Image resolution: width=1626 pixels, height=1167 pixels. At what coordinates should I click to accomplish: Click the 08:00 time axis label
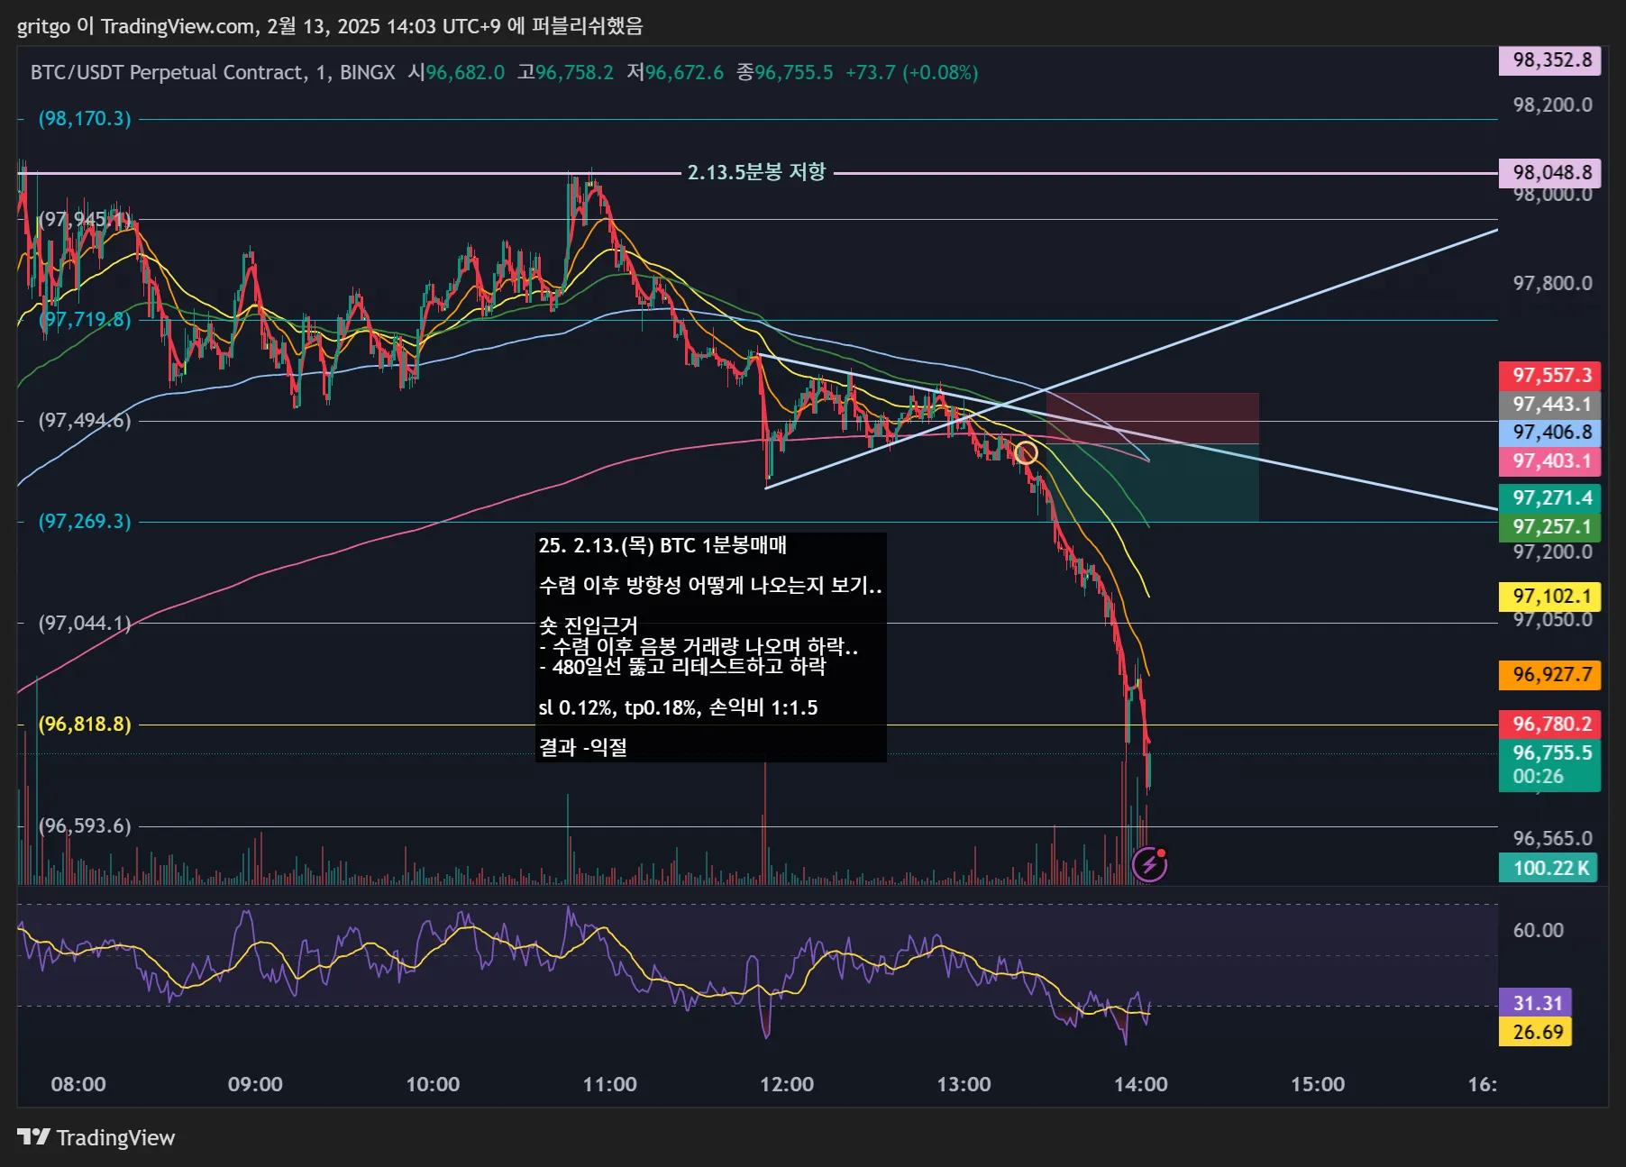(78, 1084)
